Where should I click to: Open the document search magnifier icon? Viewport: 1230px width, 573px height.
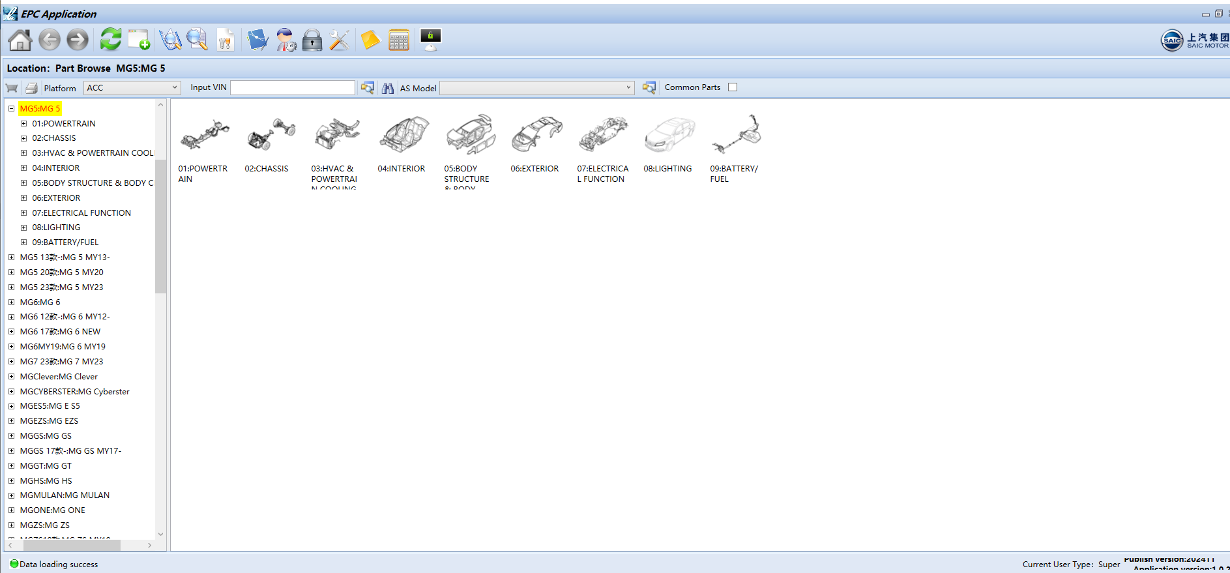tap(197, 40)
